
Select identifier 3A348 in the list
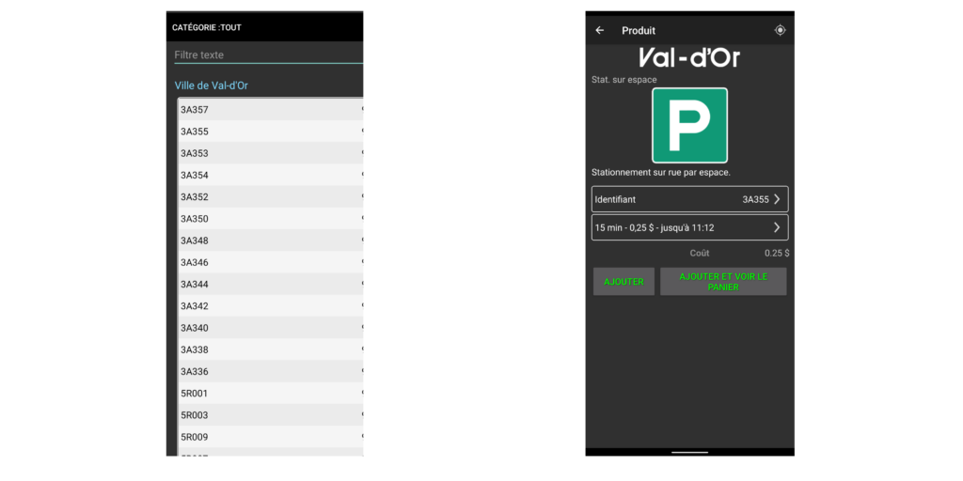coord(271,240)
